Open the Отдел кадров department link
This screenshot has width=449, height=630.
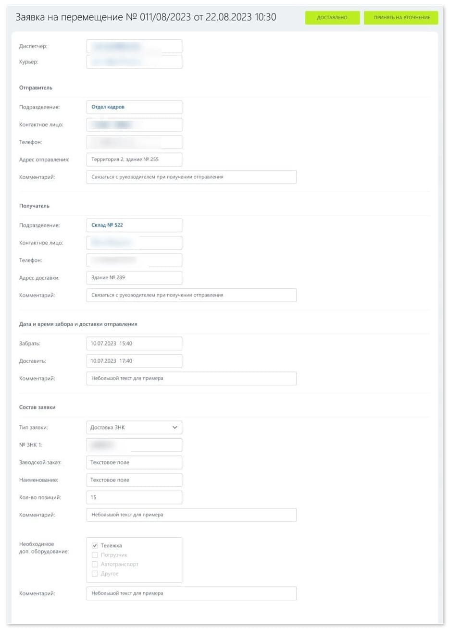[x=108, y=107]
